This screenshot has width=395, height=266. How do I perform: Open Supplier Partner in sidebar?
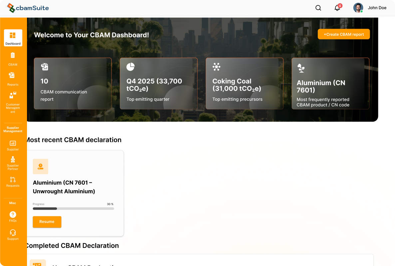pos(13,163)
